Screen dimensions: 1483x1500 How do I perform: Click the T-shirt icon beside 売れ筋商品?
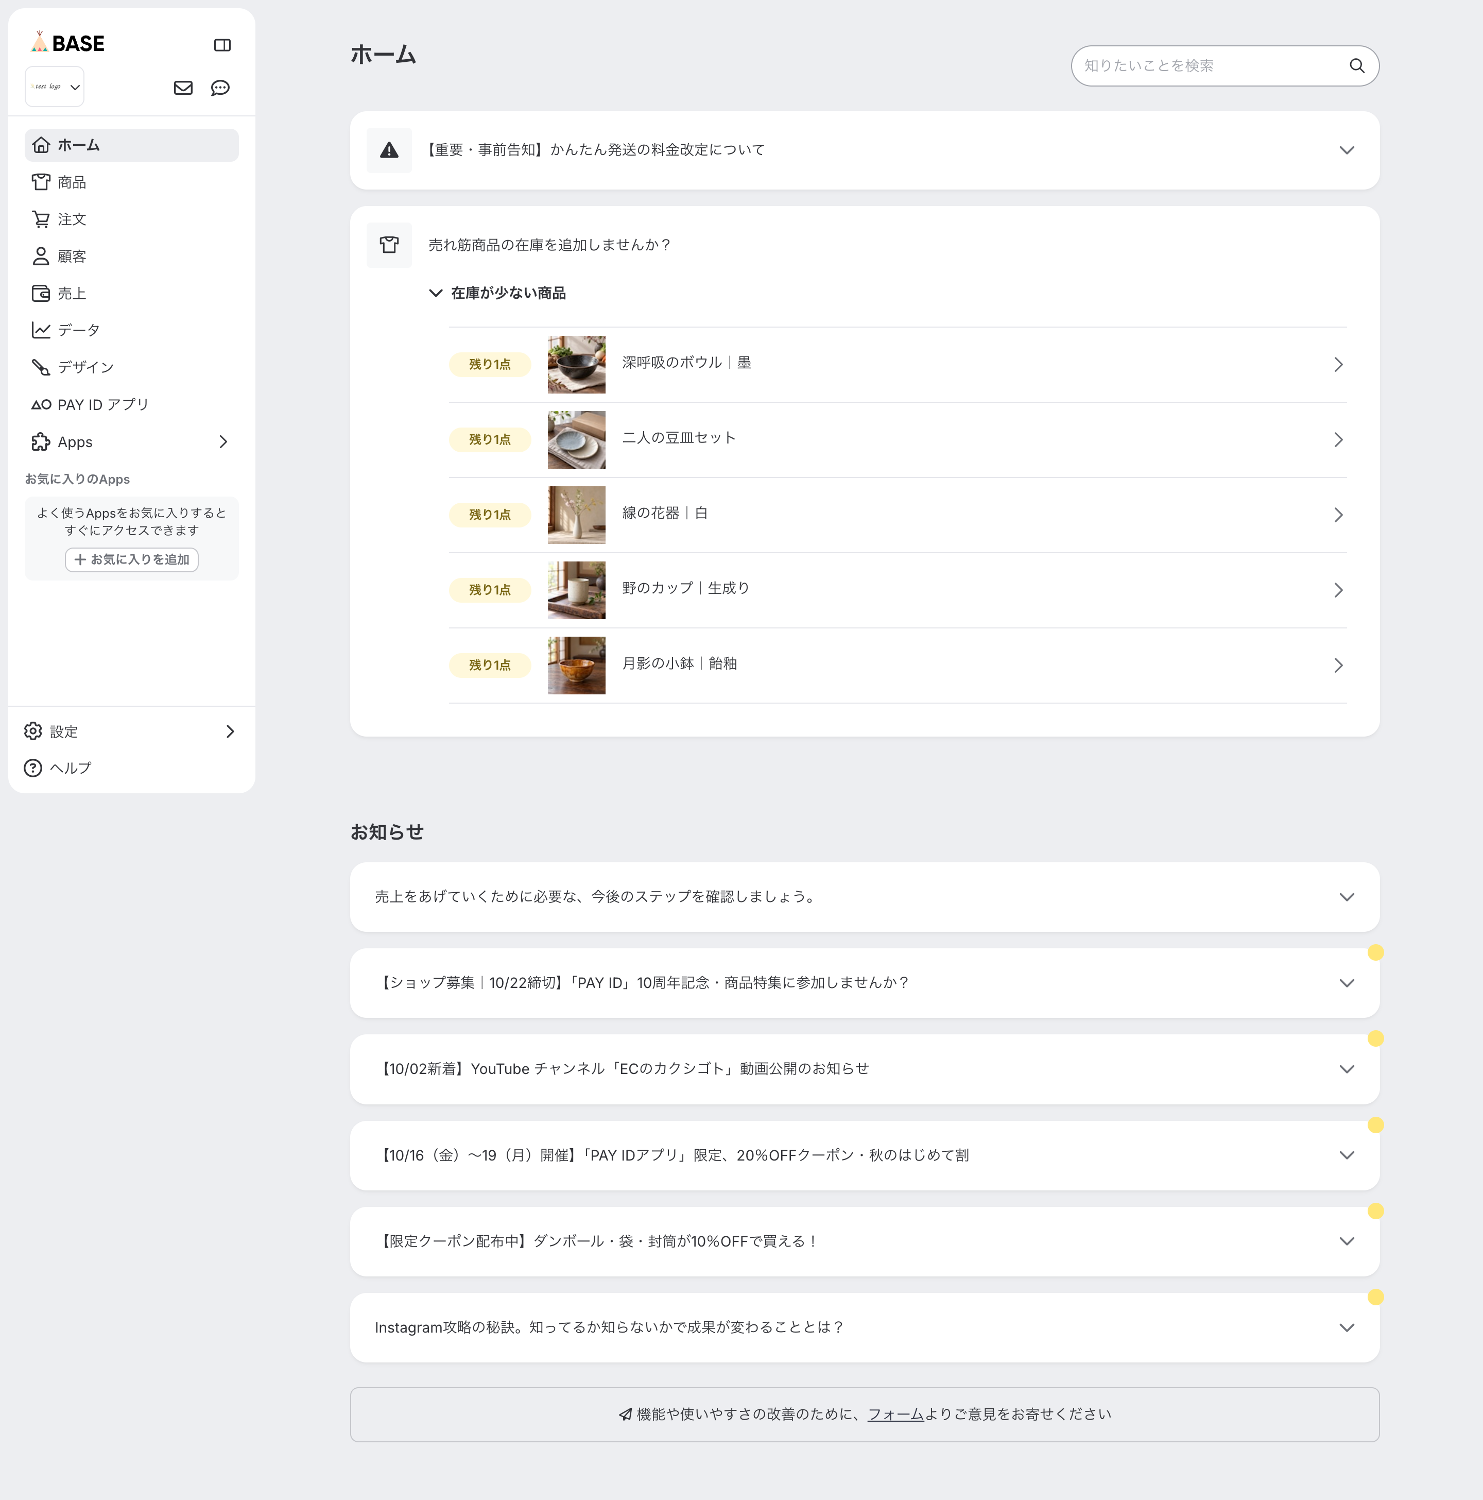(x=389, y=245)
